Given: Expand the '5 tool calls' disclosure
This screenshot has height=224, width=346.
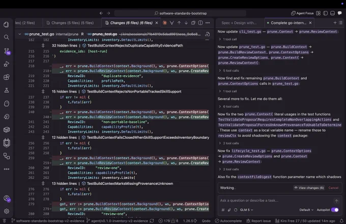Looking at the screenshot, I should click(228, 70).
